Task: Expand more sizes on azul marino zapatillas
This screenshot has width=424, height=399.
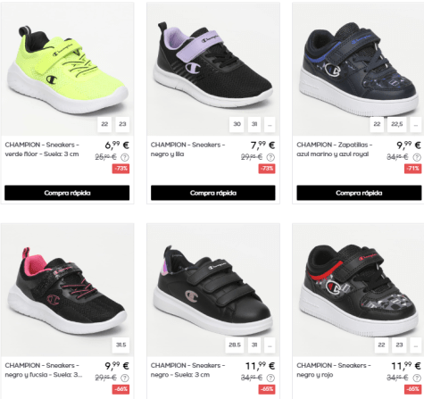Action: click(x=415, y=124)
